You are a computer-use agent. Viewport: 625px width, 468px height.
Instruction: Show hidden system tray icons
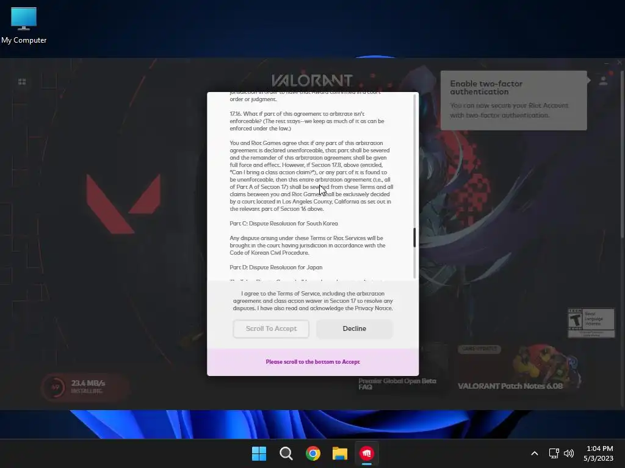(x=535, y=453)
